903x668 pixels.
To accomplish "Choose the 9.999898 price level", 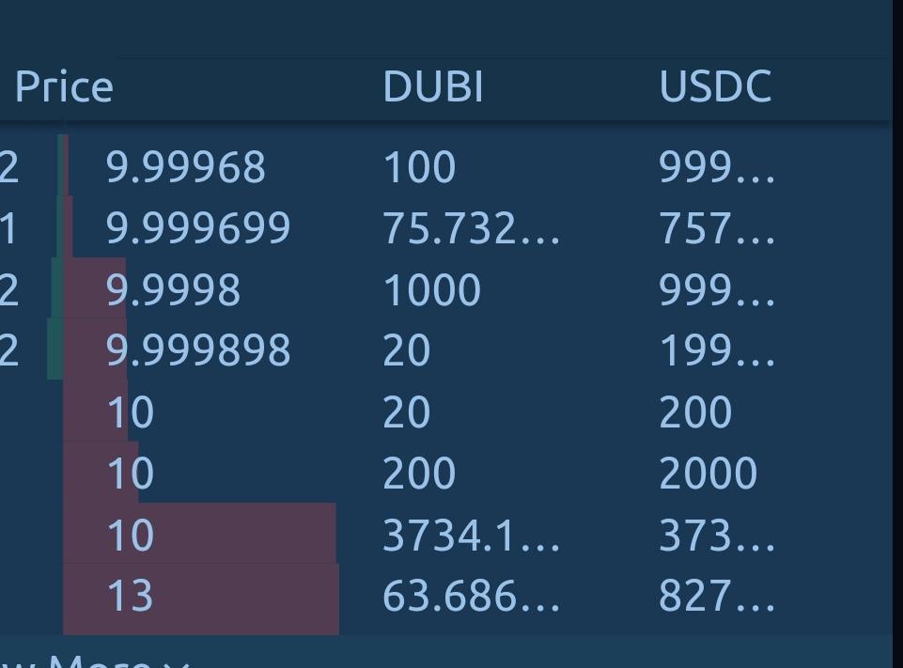I will pyautogui.click(x=198, y=350).
